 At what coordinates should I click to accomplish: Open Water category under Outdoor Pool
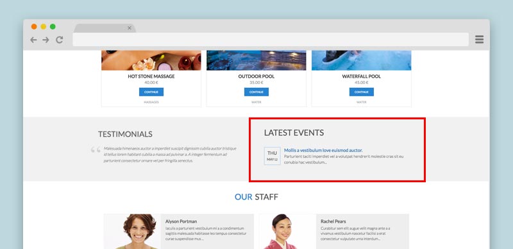(256, 102)
